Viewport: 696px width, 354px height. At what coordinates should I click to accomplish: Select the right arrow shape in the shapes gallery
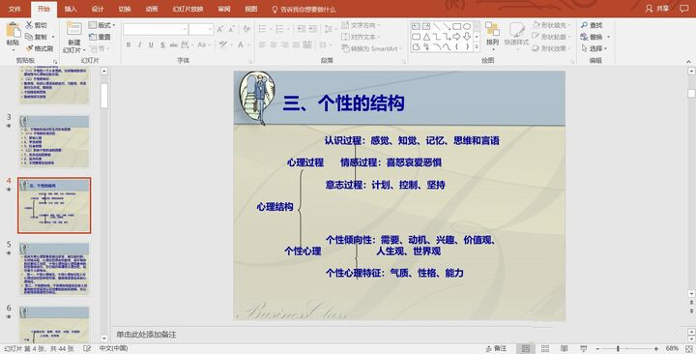pyautogui.click(x=456, y=37)
